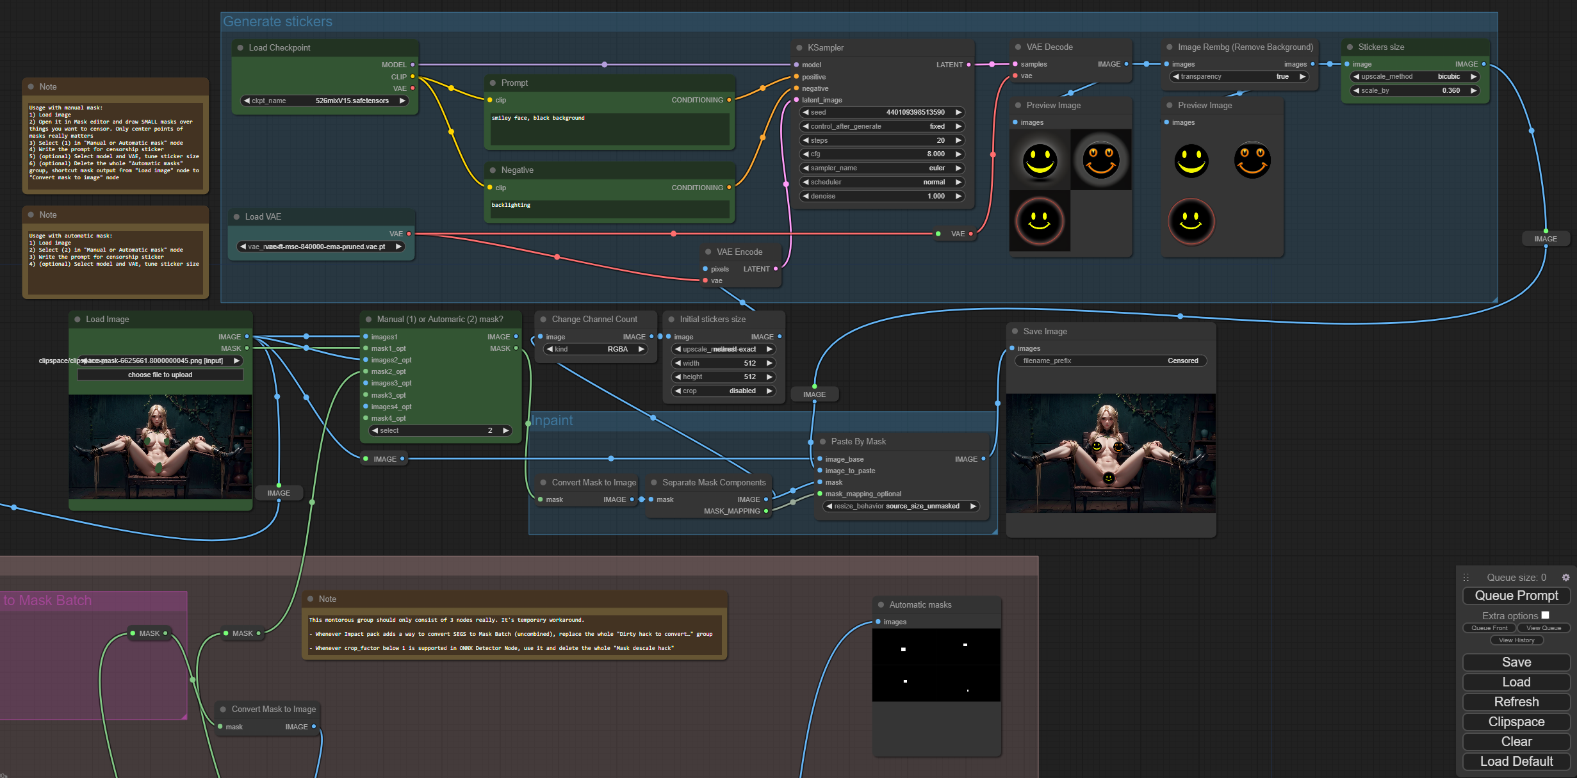Increase steps value with right arrow
Image resolution: width=1577 pixels, height=778 pixels.
click(x=958, y=140)
